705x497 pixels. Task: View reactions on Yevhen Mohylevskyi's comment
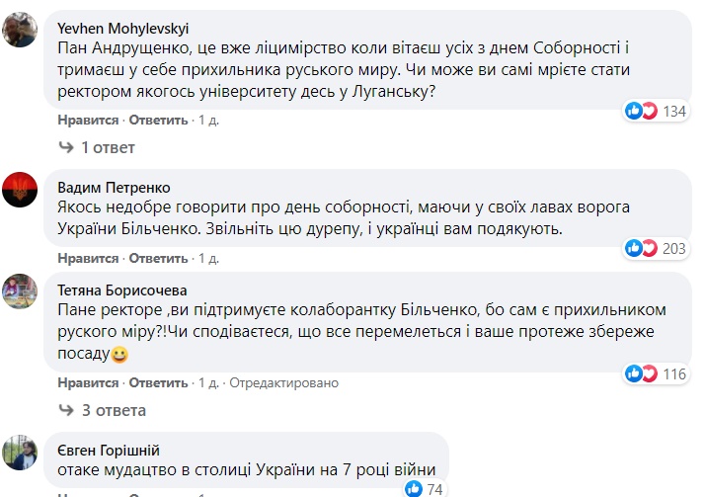(656, 111)
